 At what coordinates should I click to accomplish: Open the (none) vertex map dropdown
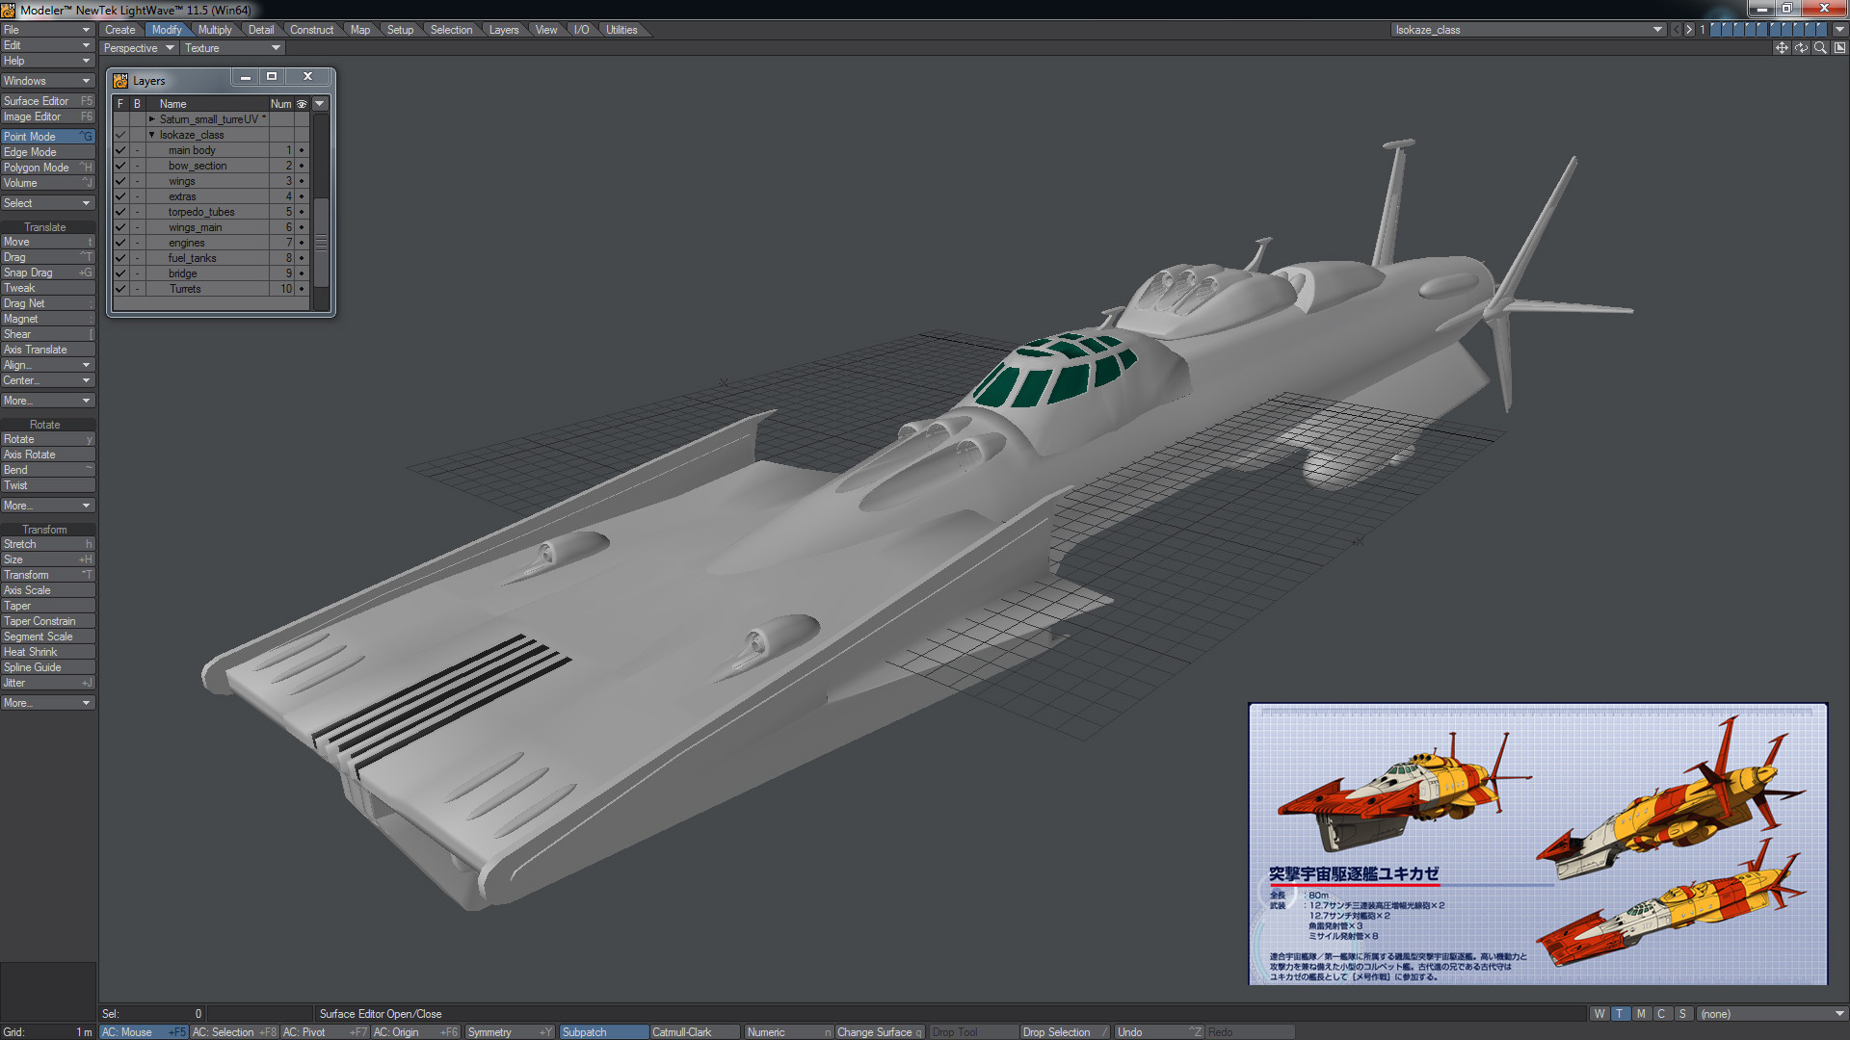[1773, 1014]
